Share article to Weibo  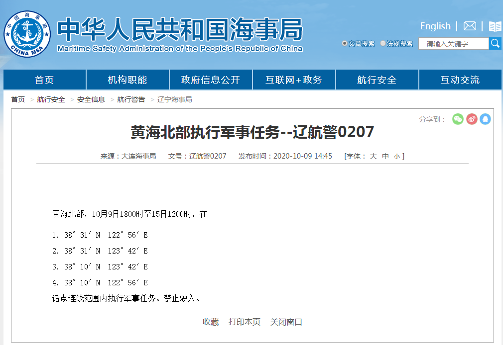[472, 119]
